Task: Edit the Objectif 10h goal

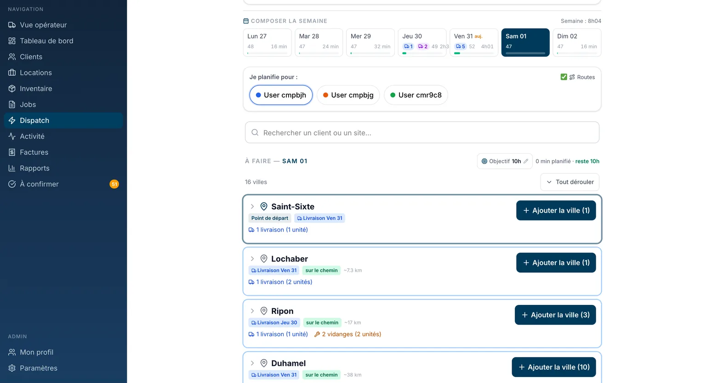Action: click(505, 161)
